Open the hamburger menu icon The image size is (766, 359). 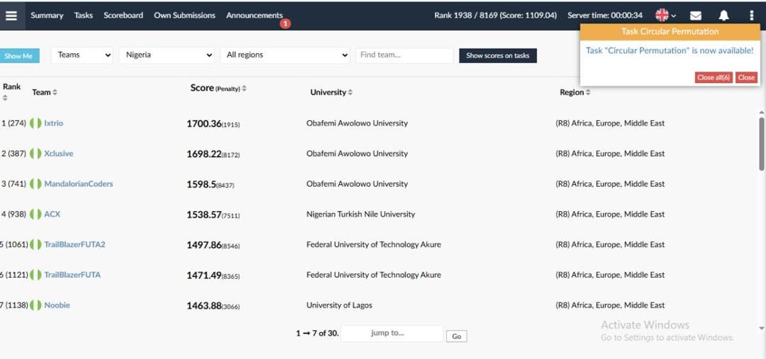click(11, 16)
